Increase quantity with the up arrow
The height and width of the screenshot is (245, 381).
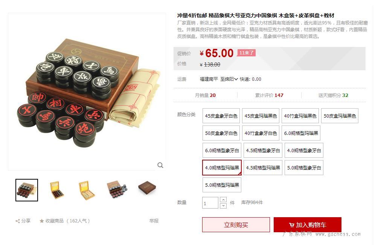[223, 200]
